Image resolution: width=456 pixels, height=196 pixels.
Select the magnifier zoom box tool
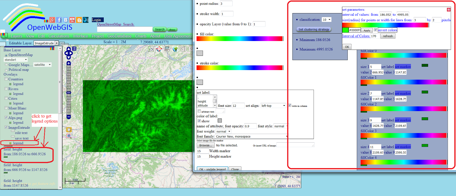[69, 136]
